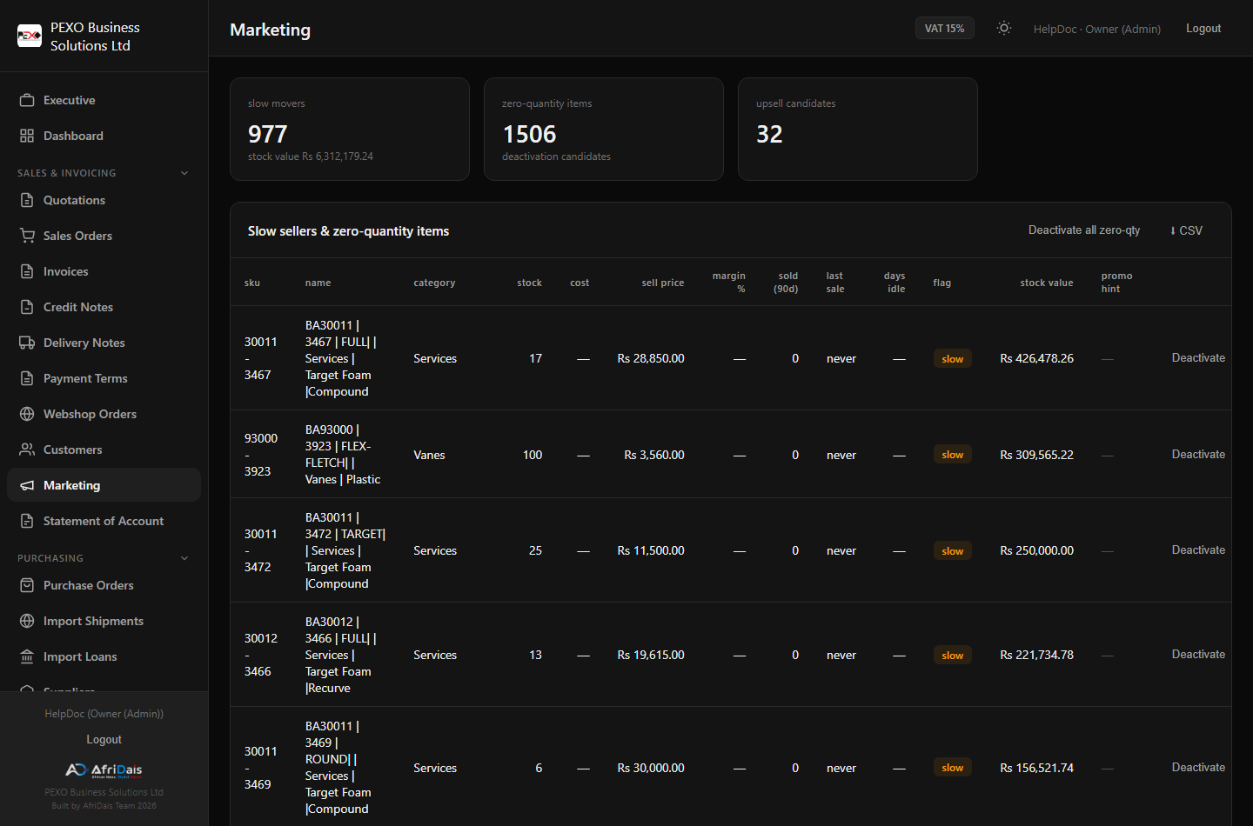Click the Webshop Orders globe icon
Viewport: 1253px width, 826px height.
[27, 414]
